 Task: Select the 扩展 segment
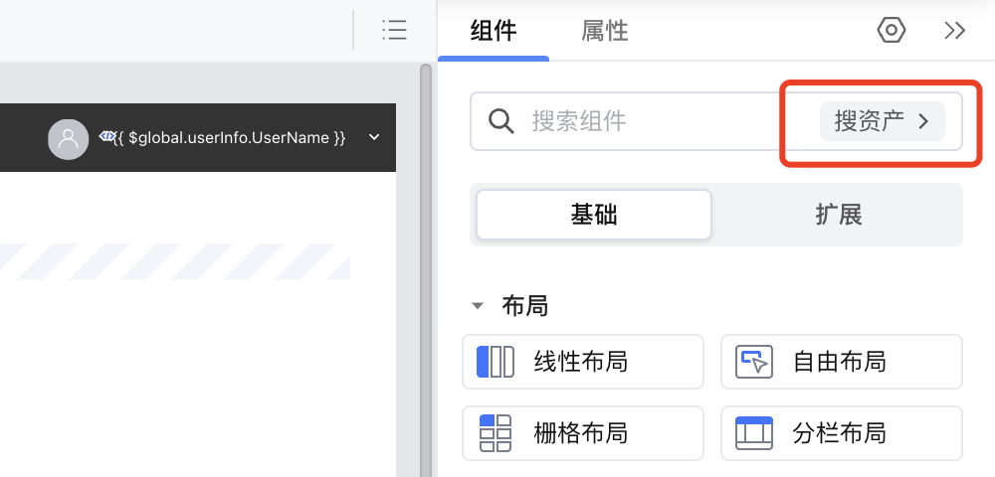point(838,215)
